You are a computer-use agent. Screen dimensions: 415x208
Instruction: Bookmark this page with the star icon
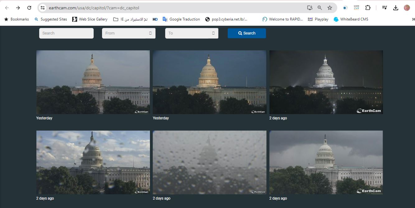330,8
